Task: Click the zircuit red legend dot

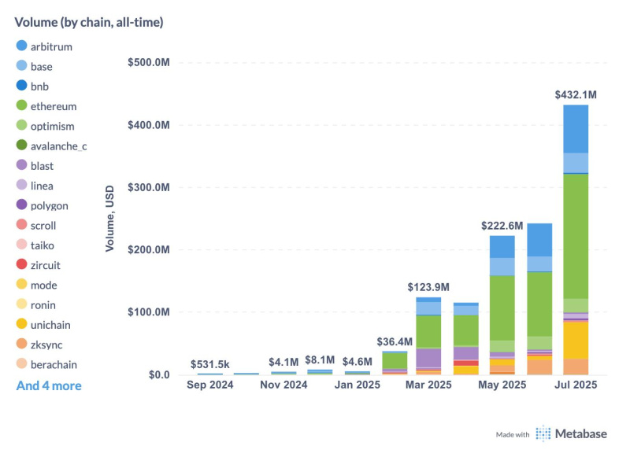Action: click(21, 265)
